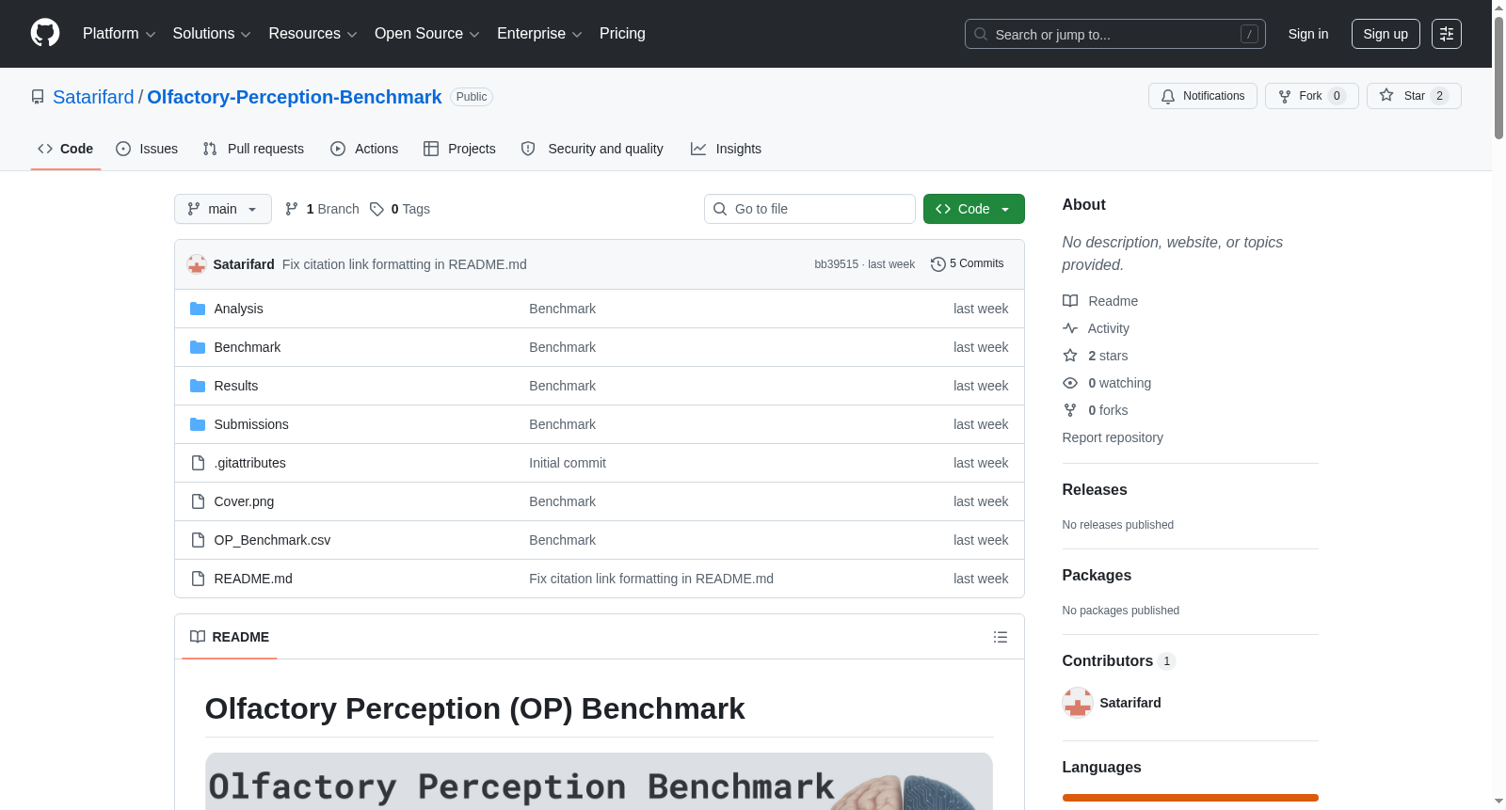Open the Olfactory-Perception-Benchmark repository link
This screenshot has width=1506, height=810.
[x=295, y=97]
